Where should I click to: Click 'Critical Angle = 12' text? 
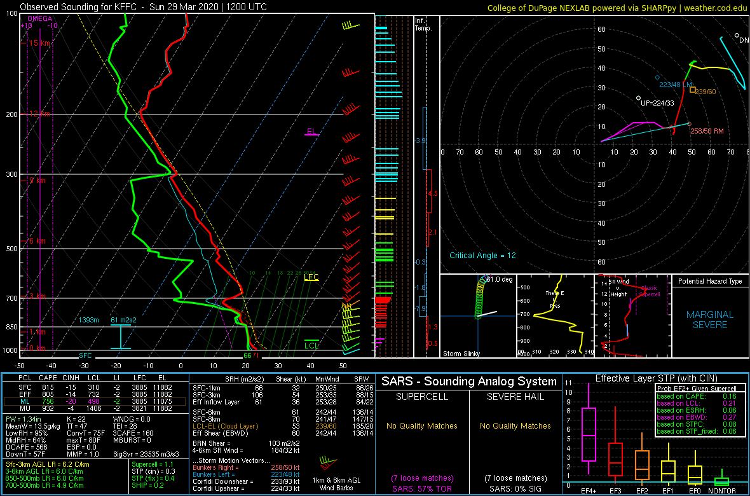pyautogui.click(x=482, y=256)
